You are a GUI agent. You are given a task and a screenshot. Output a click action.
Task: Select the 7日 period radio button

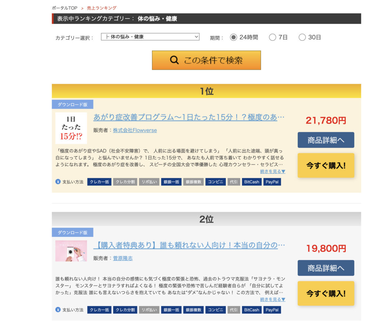(272, 37)
